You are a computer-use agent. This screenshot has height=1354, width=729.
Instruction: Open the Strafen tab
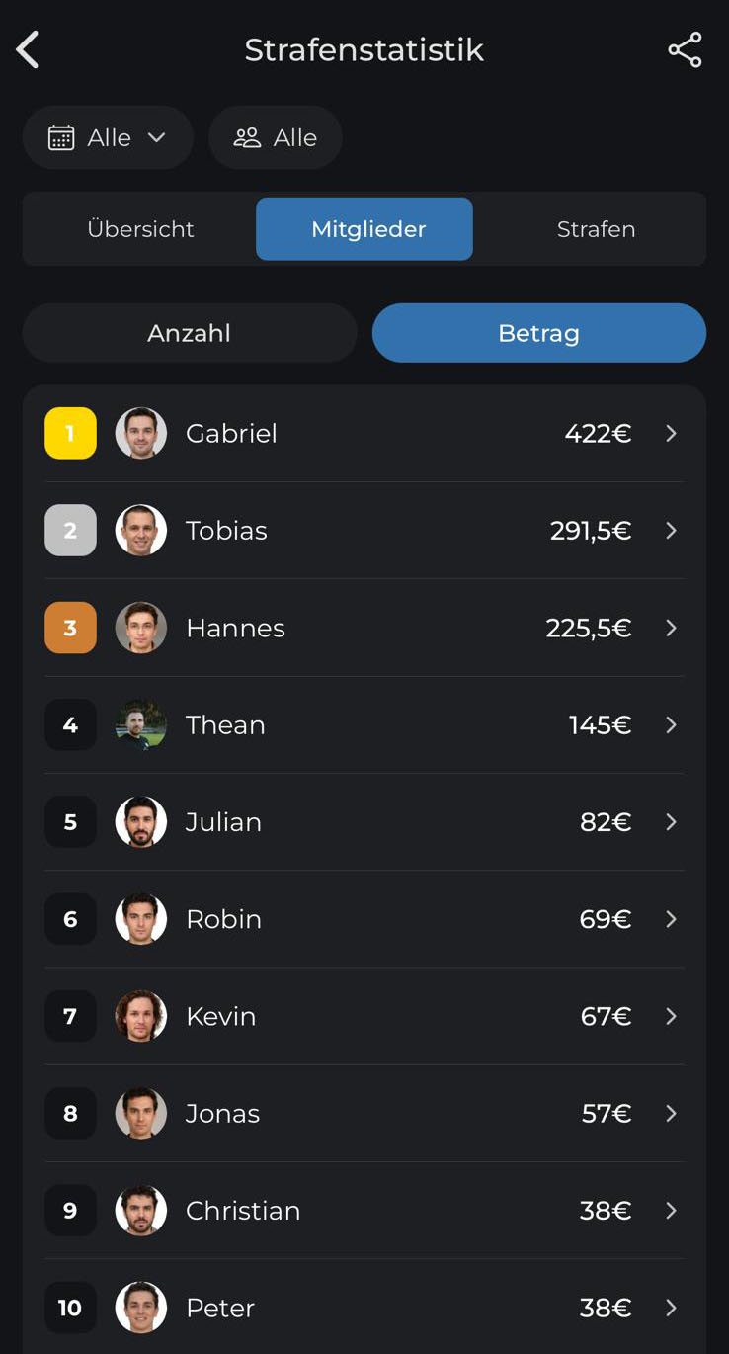pyautogui.click(x=597, y=229)
